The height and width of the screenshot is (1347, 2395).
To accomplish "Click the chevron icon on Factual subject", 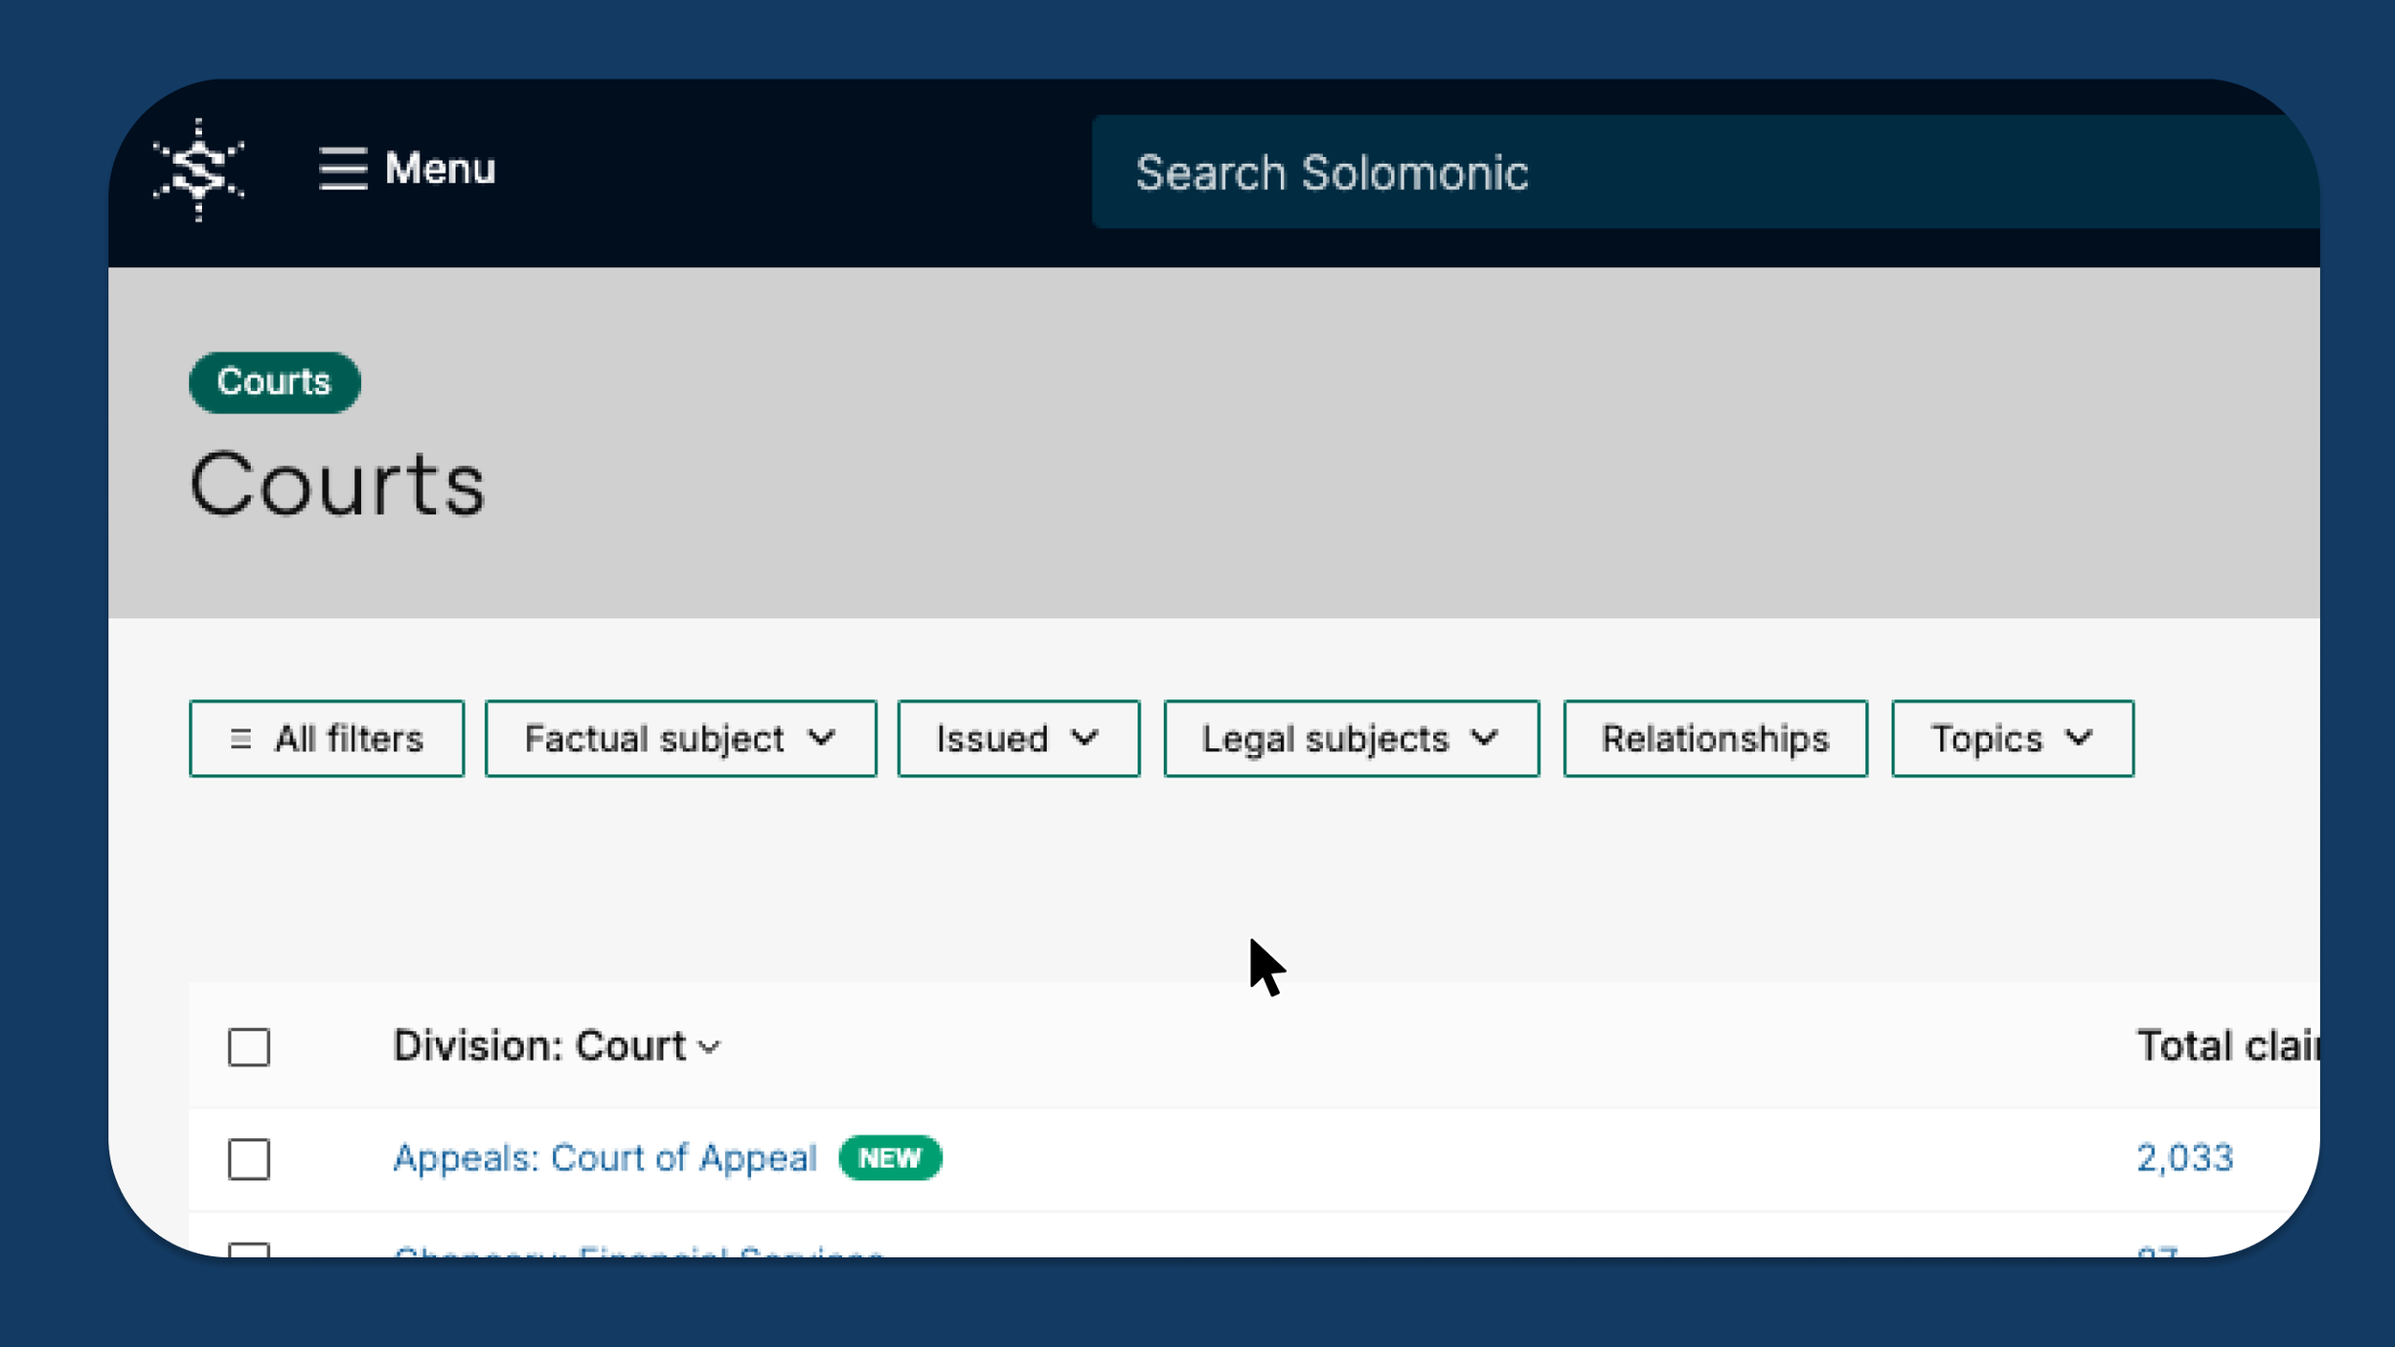I will [x=821, y=738].
